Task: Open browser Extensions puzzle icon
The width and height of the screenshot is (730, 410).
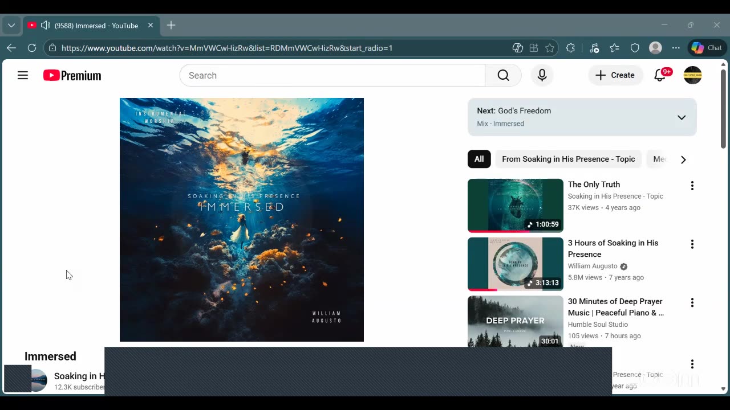Action: 570,48
